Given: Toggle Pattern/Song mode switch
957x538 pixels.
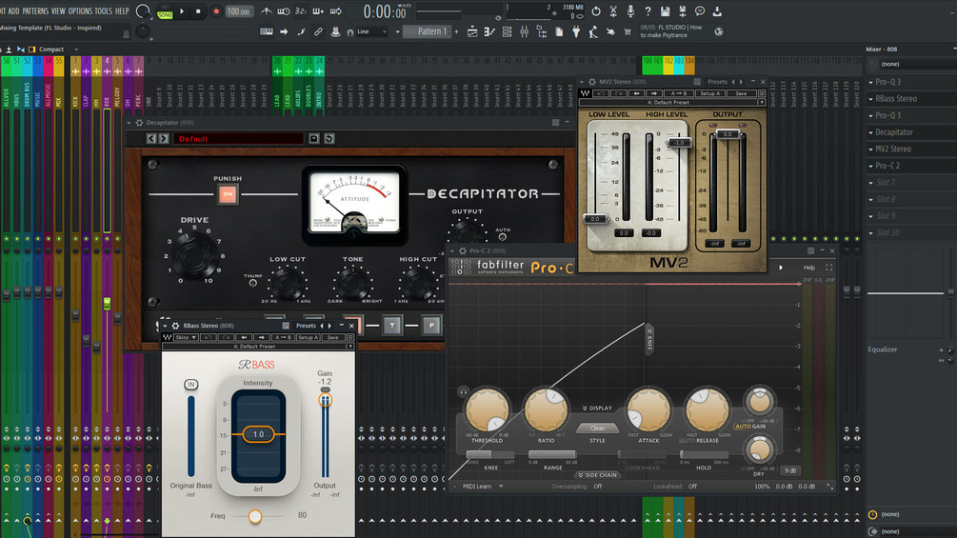Looking at the screenshot, I should [165, 11].
